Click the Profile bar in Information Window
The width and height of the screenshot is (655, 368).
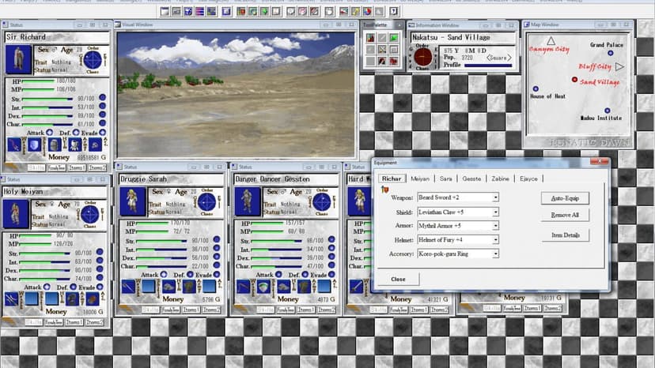(488, 65)
